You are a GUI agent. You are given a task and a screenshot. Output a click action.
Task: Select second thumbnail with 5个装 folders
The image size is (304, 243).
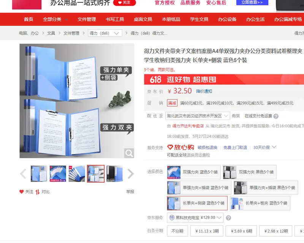click(x=58, y=174)
